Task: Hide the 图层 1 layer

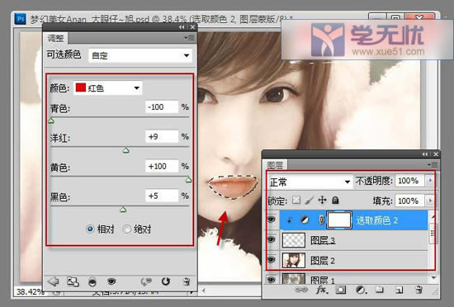Action: [x=272, y=279]
